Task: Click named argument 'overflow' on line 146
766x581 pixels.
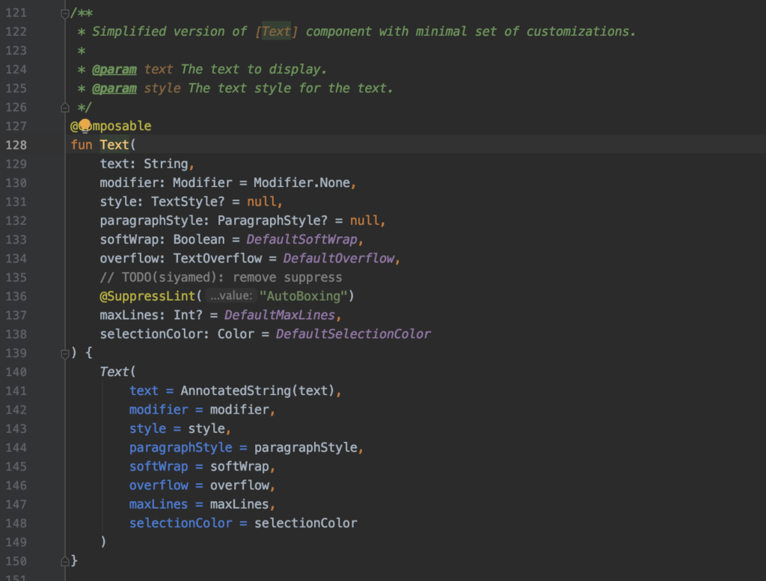Action: pos(159,486)
